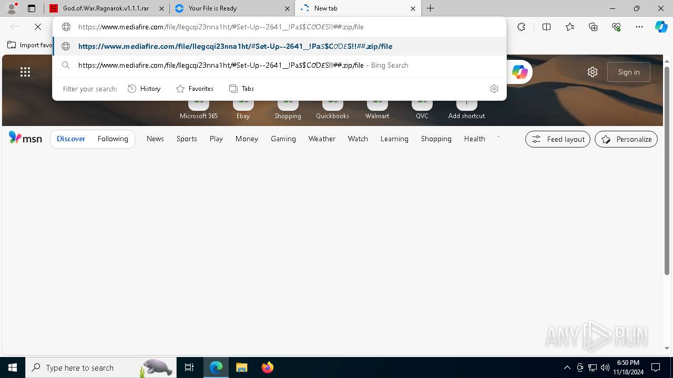673x378 pixels.
Task: Open the Watch category
Action: (x=358, y=139)
